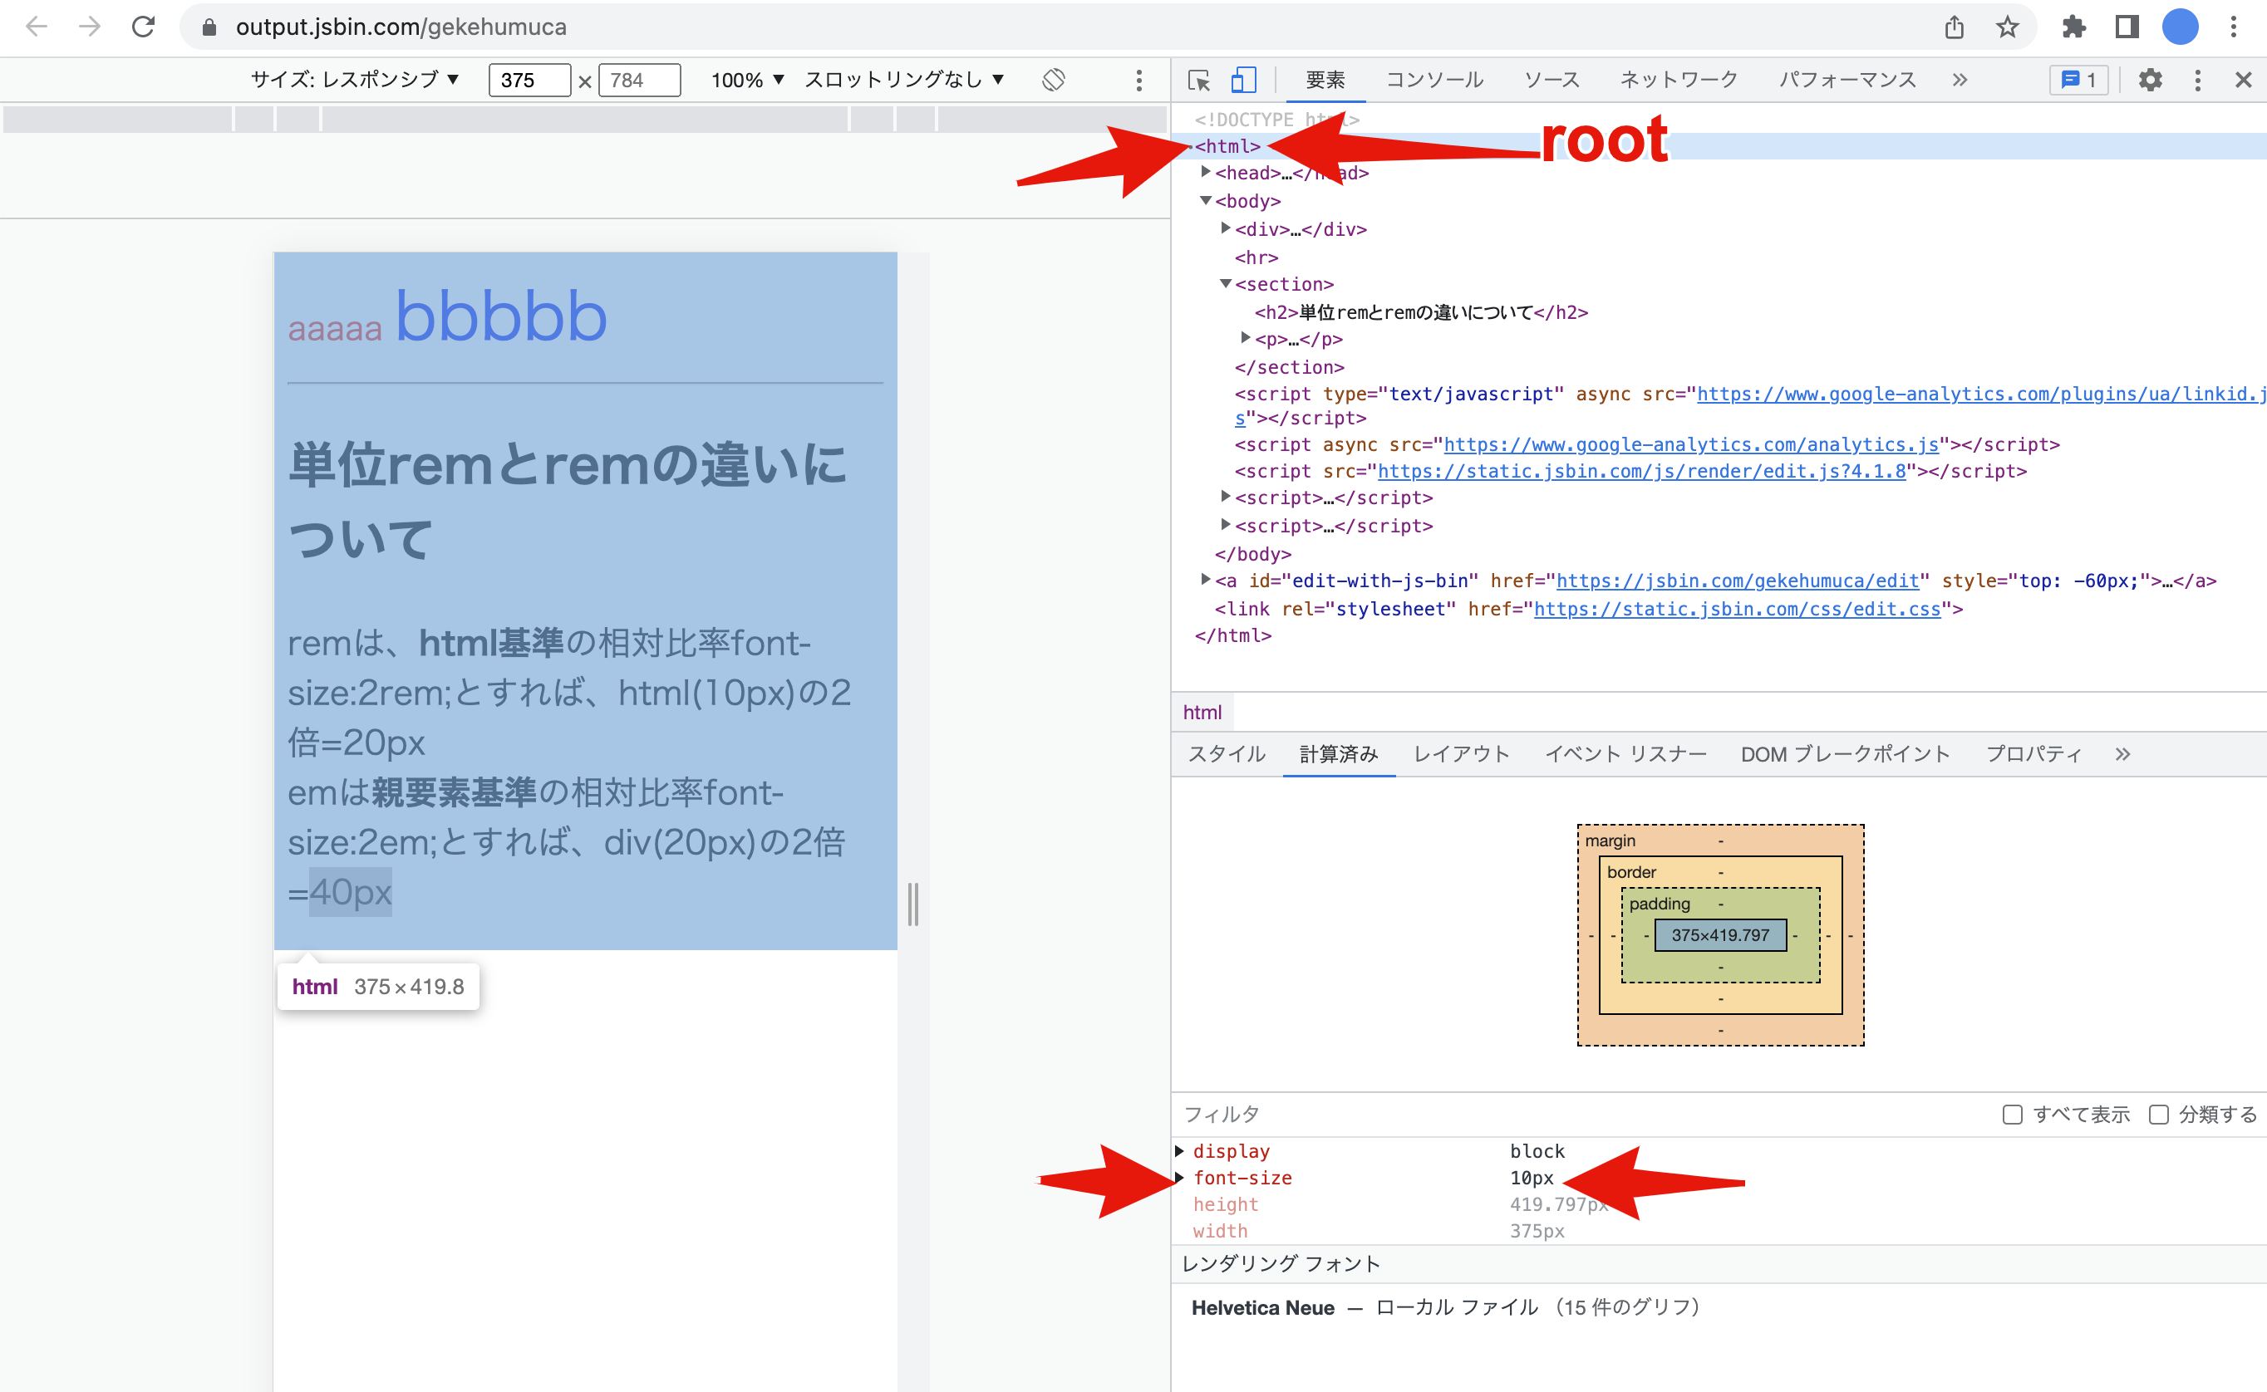Viewport: 2267px width, 1392px height.
Task: Rotate the device viewport orientation
Action: 1054,80
